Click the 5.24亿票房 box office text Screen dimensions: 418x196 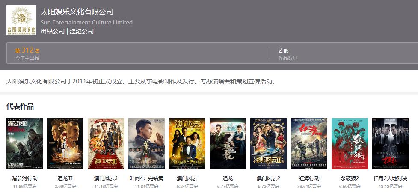coord(187,187)
